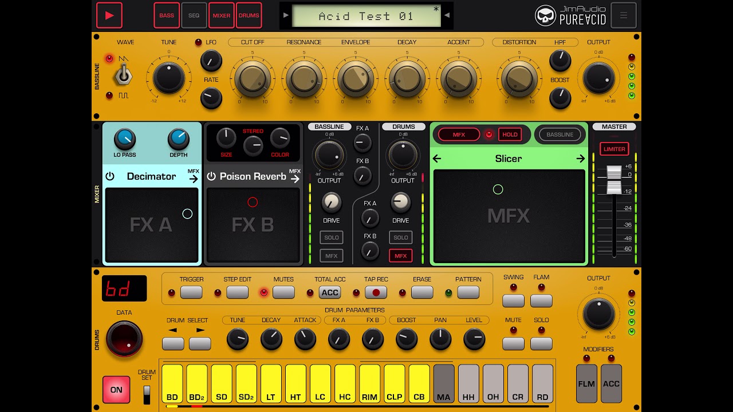Toggle the HOLD button

tap(510, 135)
